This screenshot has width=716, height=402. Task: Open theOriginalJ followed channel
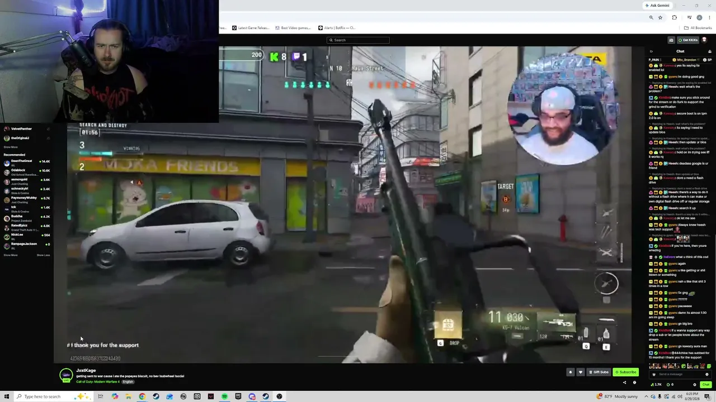[x=26, y=138]
